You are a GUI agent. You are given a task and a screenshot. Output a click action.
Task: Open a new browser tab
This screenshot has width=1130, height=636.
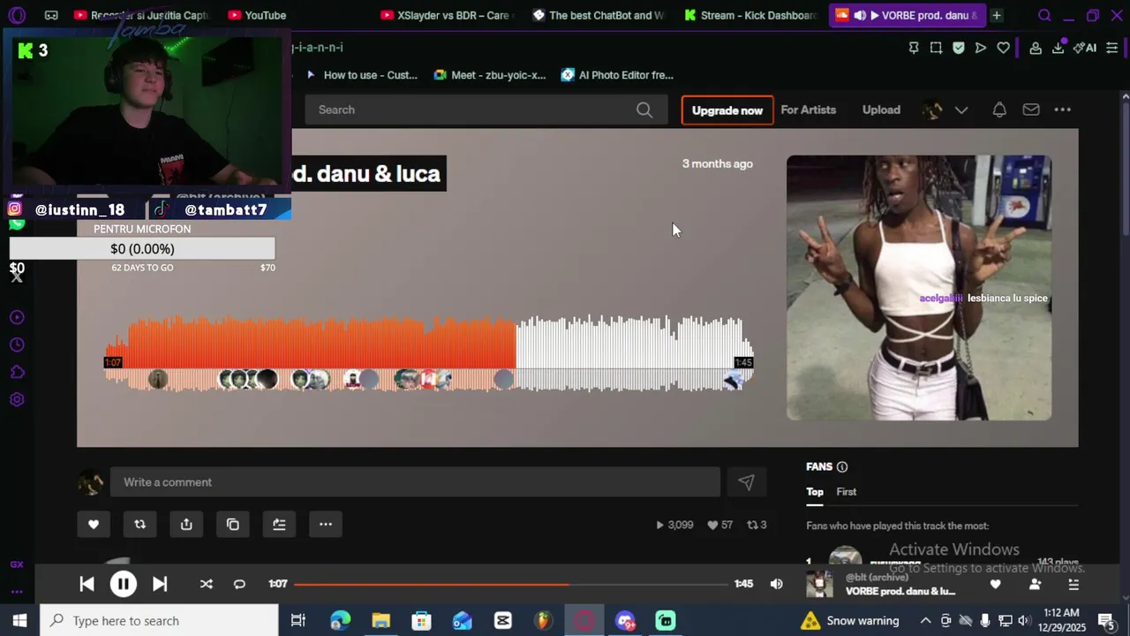pos(997,15)
